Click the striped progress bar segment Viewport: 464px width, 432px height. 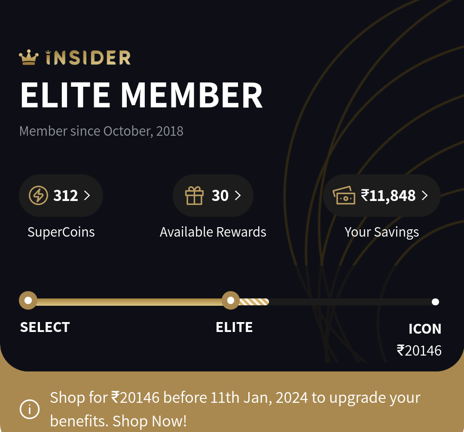pyautogui.click(x=254, y=301)
